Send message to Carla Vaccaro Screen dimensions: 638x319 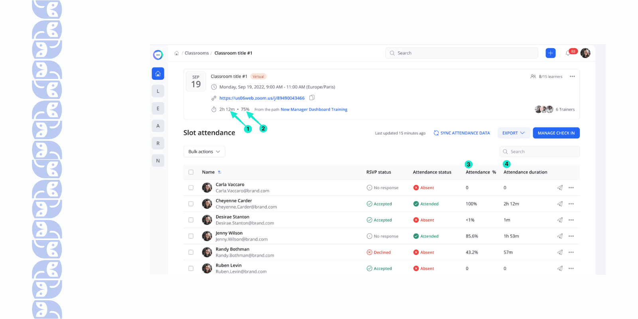[560, 187]
